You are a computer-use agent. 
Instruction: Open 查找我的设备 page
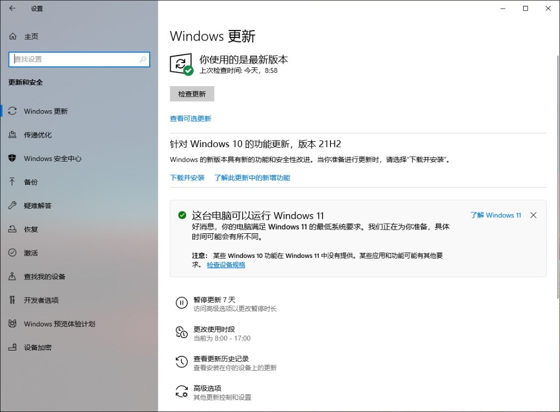pyautogui.click(x=79, y=276)
